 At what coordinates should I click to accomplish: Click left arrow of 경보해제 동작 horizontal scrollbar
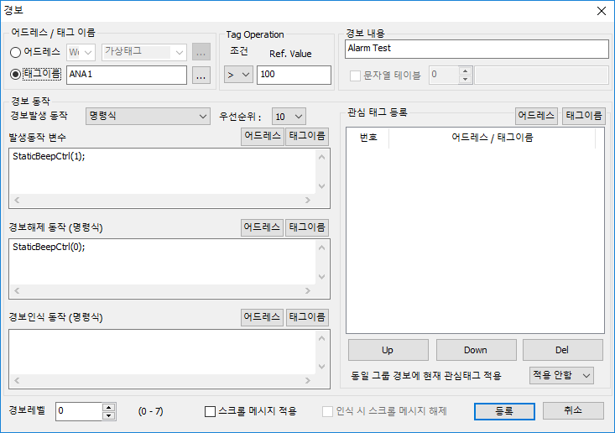(x=17, y=290)
